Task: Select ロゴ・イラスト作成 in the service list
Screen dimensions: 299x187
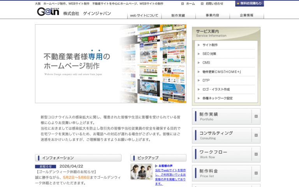Action: click(x=216, y=89)
